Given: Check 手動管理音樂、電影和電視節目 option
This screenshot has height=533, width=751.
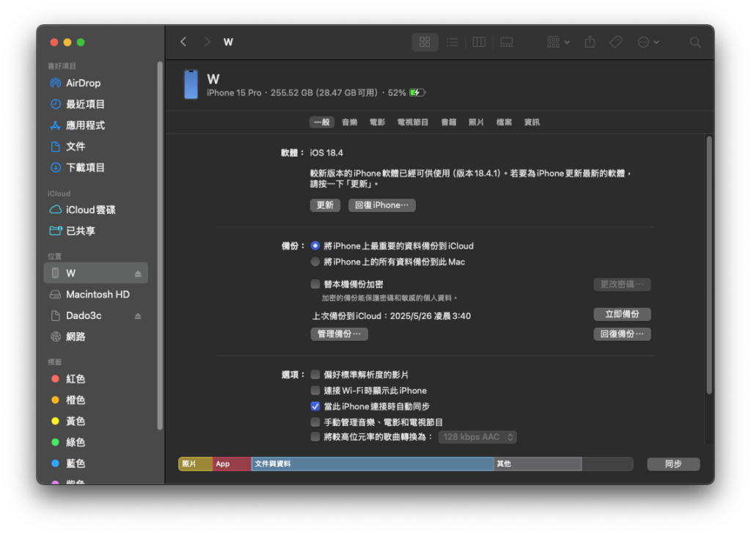Looking at the screenshot, I should click(315, 422).
